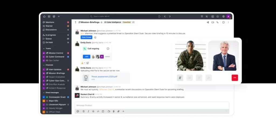
Task: Open Threat_assessment_0325.pdf link
Action: tap(104, 77)
